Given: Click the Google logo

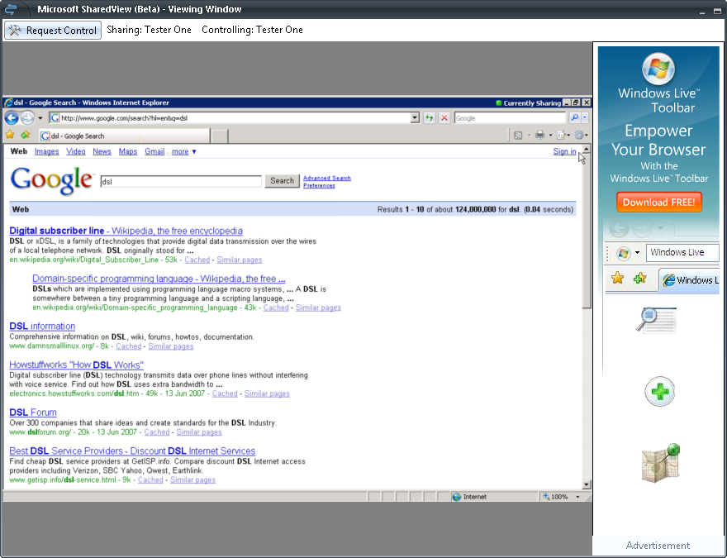Looking at the screenshot, I should tap(51, 180).
